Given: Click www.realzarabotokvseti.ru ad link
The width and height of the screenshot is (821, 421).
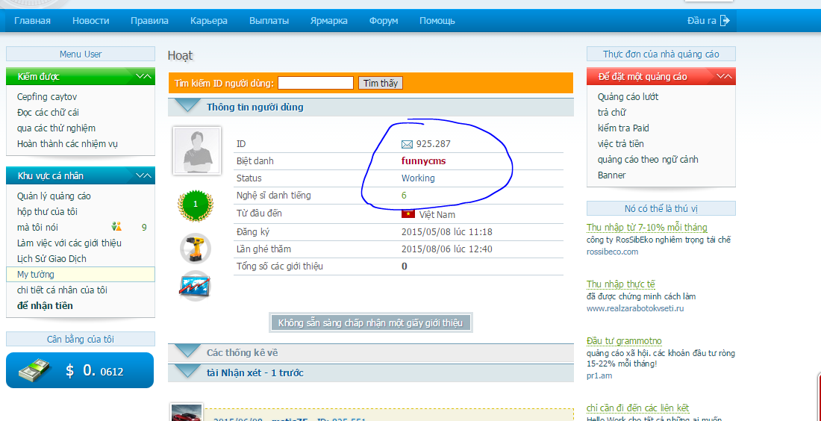Looking at the screenshot, I should (635, 308).
